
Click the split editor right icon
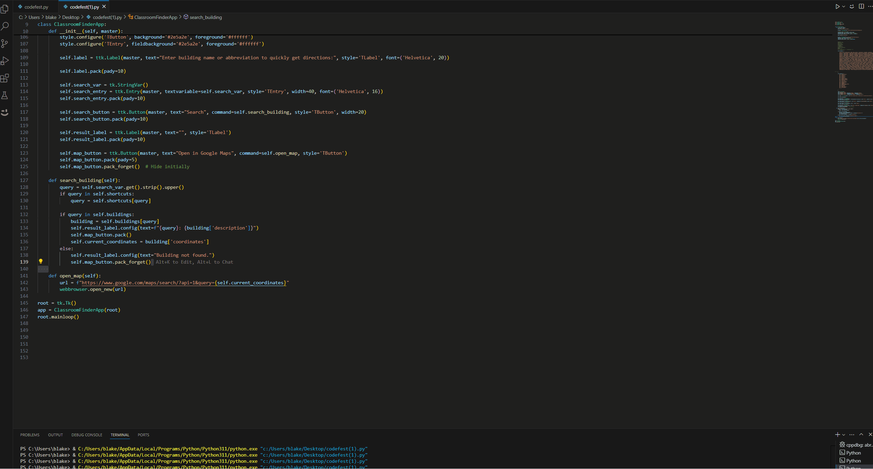(x=861, y=7)
